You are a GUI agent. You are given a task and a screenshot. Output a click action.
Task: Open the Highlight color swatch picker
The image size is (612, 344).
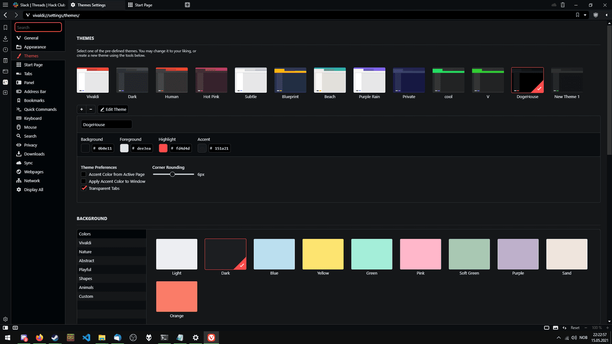pyautogui.click(x=163, y=148)
